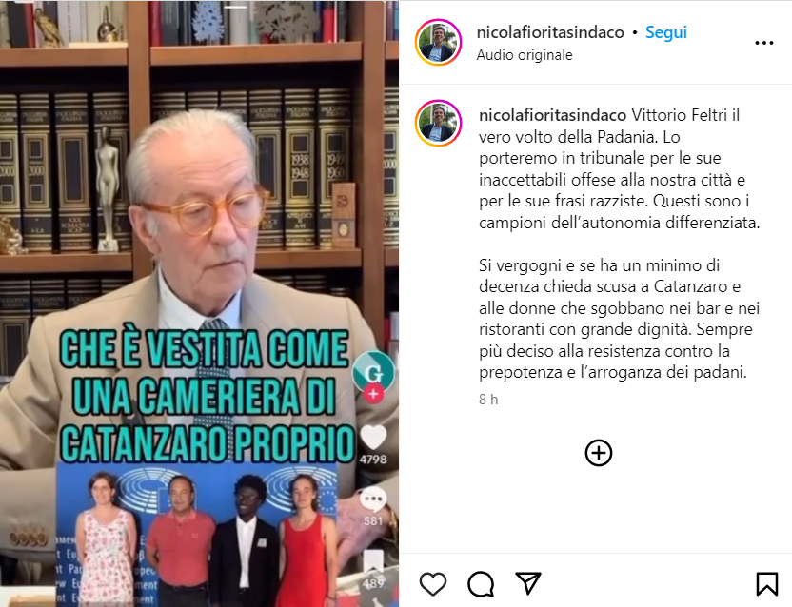Open the three-dot more options menu
The image size is (792, 607).
(763, 43)
